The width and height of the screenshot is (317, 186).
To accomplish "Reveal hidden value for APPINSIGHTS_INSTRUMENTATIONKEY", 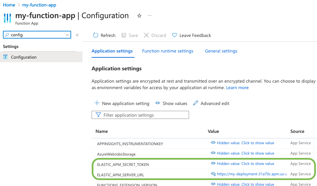I will (242, 143).
